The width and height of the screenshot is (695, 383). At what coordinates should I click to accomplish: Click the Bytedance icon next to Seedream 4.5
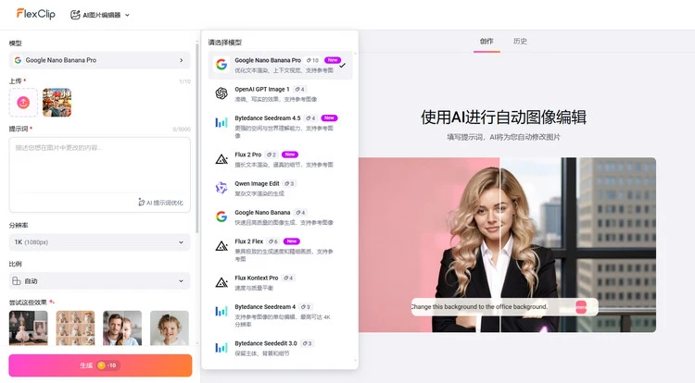(x=221, y=122)
